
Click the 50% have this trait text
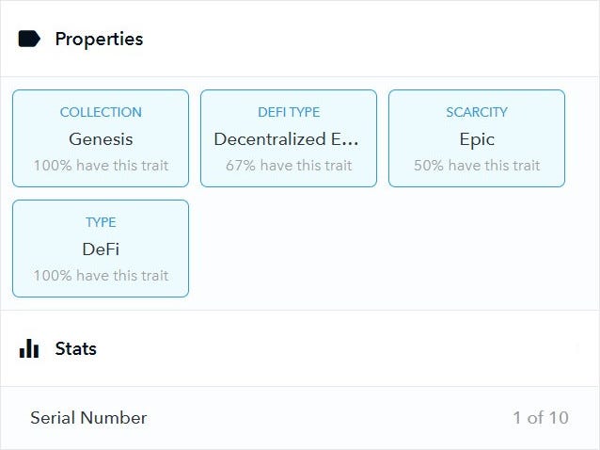[477, 166]
